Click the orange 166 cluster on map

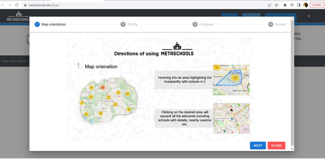pyautogui.click(x=103, y=87)
